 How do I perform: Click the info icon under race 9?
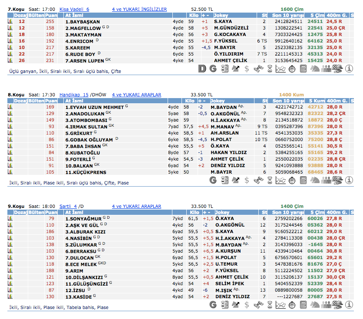pos(350,305)
